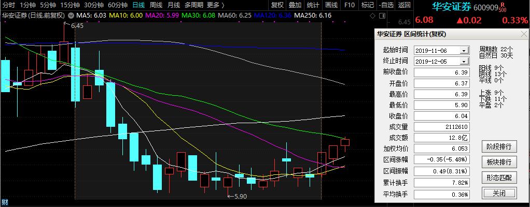Select the 30分钟 period tab
The width and height of the screenshot is (530, 207).
(94, 5)
